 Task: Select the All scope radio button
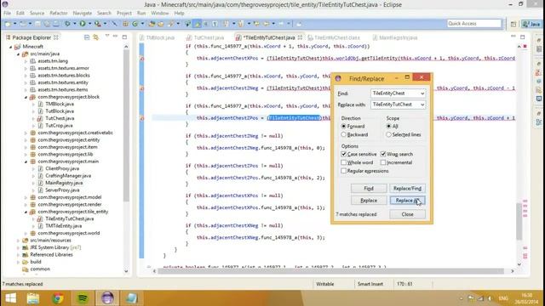coord(388,127)
